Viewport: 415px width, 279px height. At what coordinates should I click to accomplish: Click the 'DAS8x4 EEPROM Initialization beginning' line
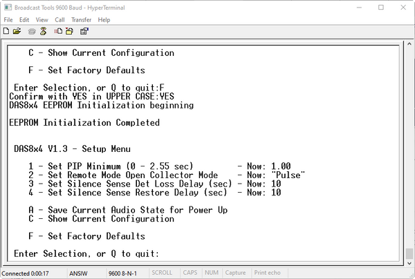(x=102, y=105)
